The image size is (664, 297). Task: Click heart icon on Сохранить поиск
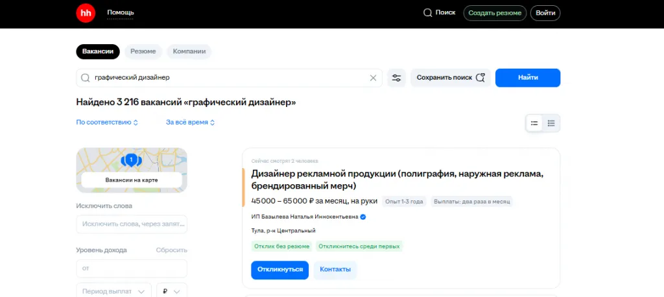[x=480, y=78]
